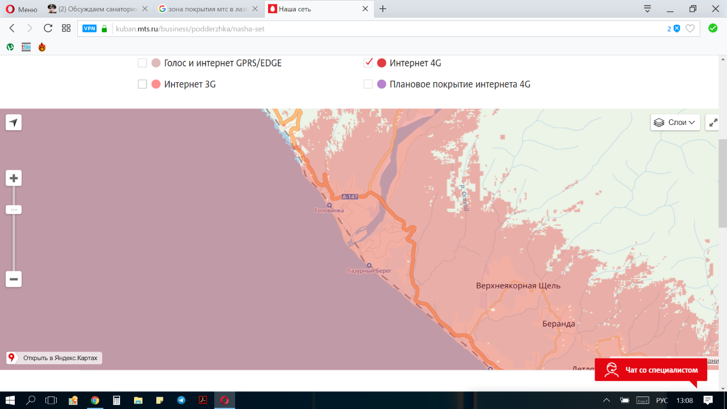Toggle Плановое покрытие интернета 4G checkbox

tap(368, 84)
